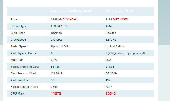
Task: Click the Yearly Running Cost label
Action: point(25,67)
